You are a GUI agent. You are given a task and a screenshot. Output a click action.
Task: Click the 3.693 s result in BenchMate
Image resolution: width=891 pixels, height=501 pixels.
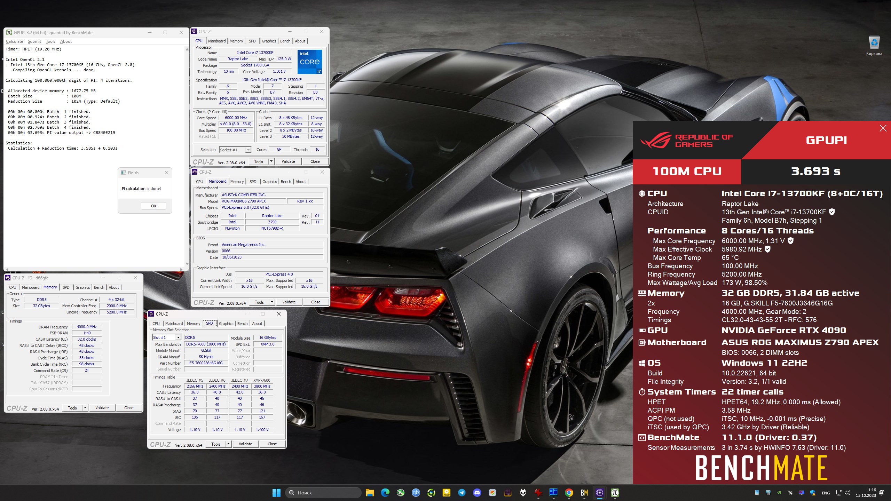click(815, 172)
